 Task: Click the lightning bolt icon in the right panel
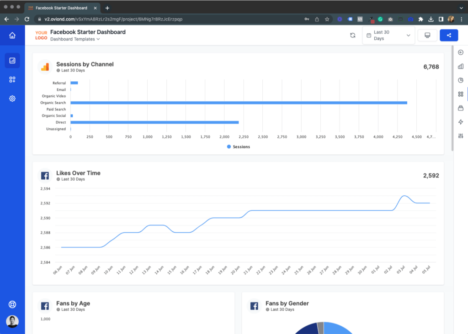[461, 122]
